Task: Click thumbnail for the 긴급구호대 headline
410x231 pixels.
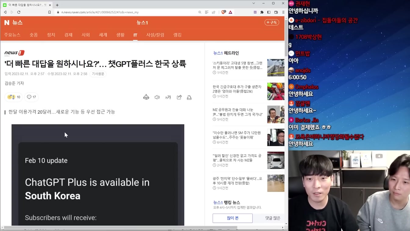Action: pyautogui.click(x=276, y=91)
